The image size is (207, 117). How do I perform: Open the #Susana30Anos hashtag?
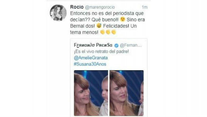[90, 64]
